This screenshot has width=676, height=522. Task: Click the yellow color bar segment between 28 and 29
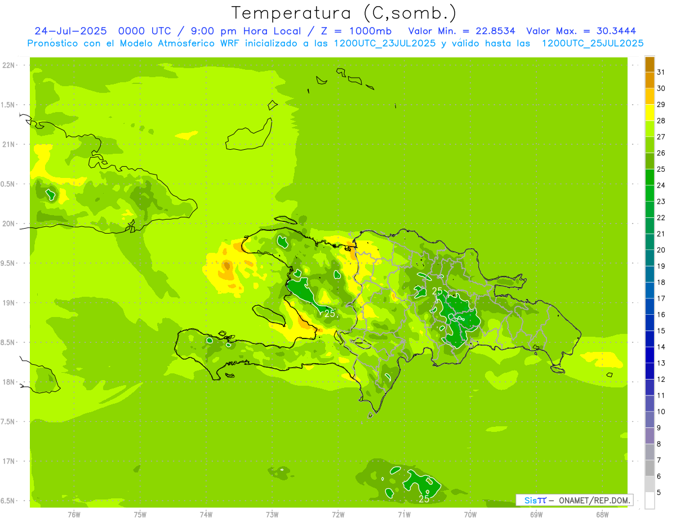pos(650,113)
